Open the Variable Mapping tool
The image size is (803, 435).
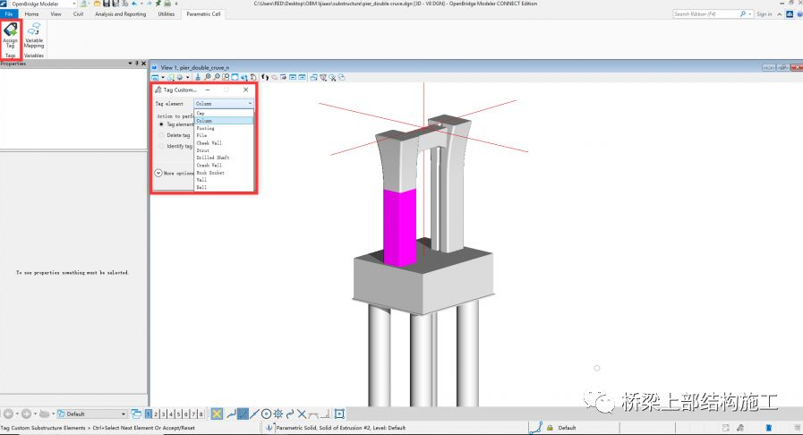click(x=34, y=35)
